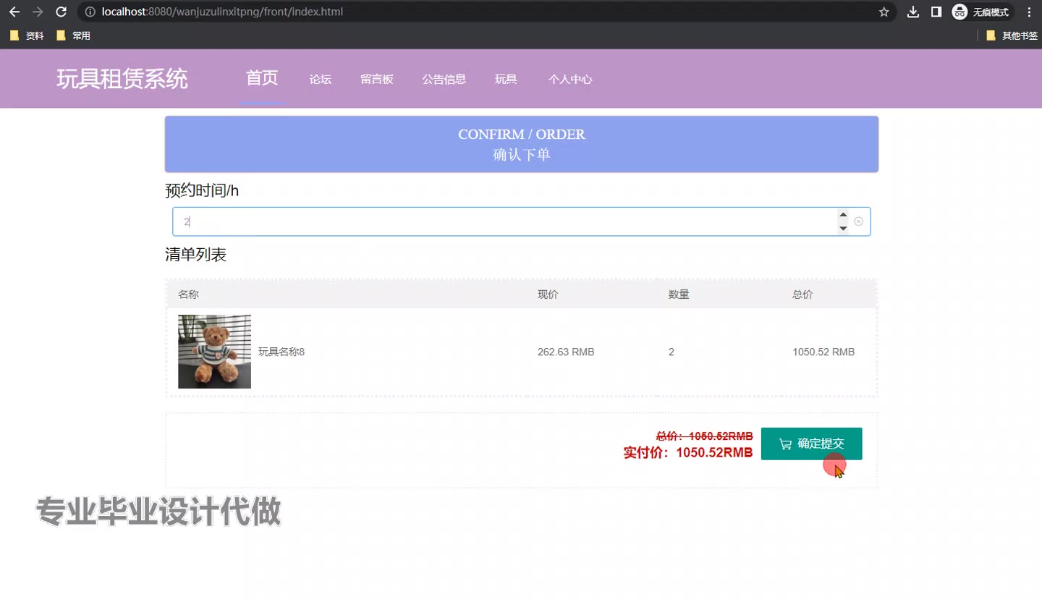Open the 常用 bookmark folder

pos(73,35)
